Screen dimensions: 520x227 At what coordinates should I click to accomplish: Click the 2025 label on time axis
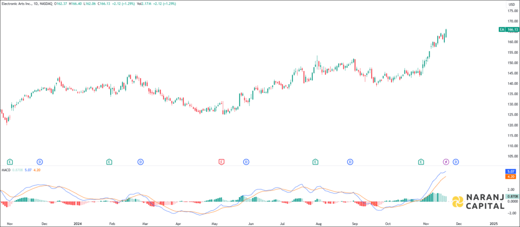[x=493, y=223]
